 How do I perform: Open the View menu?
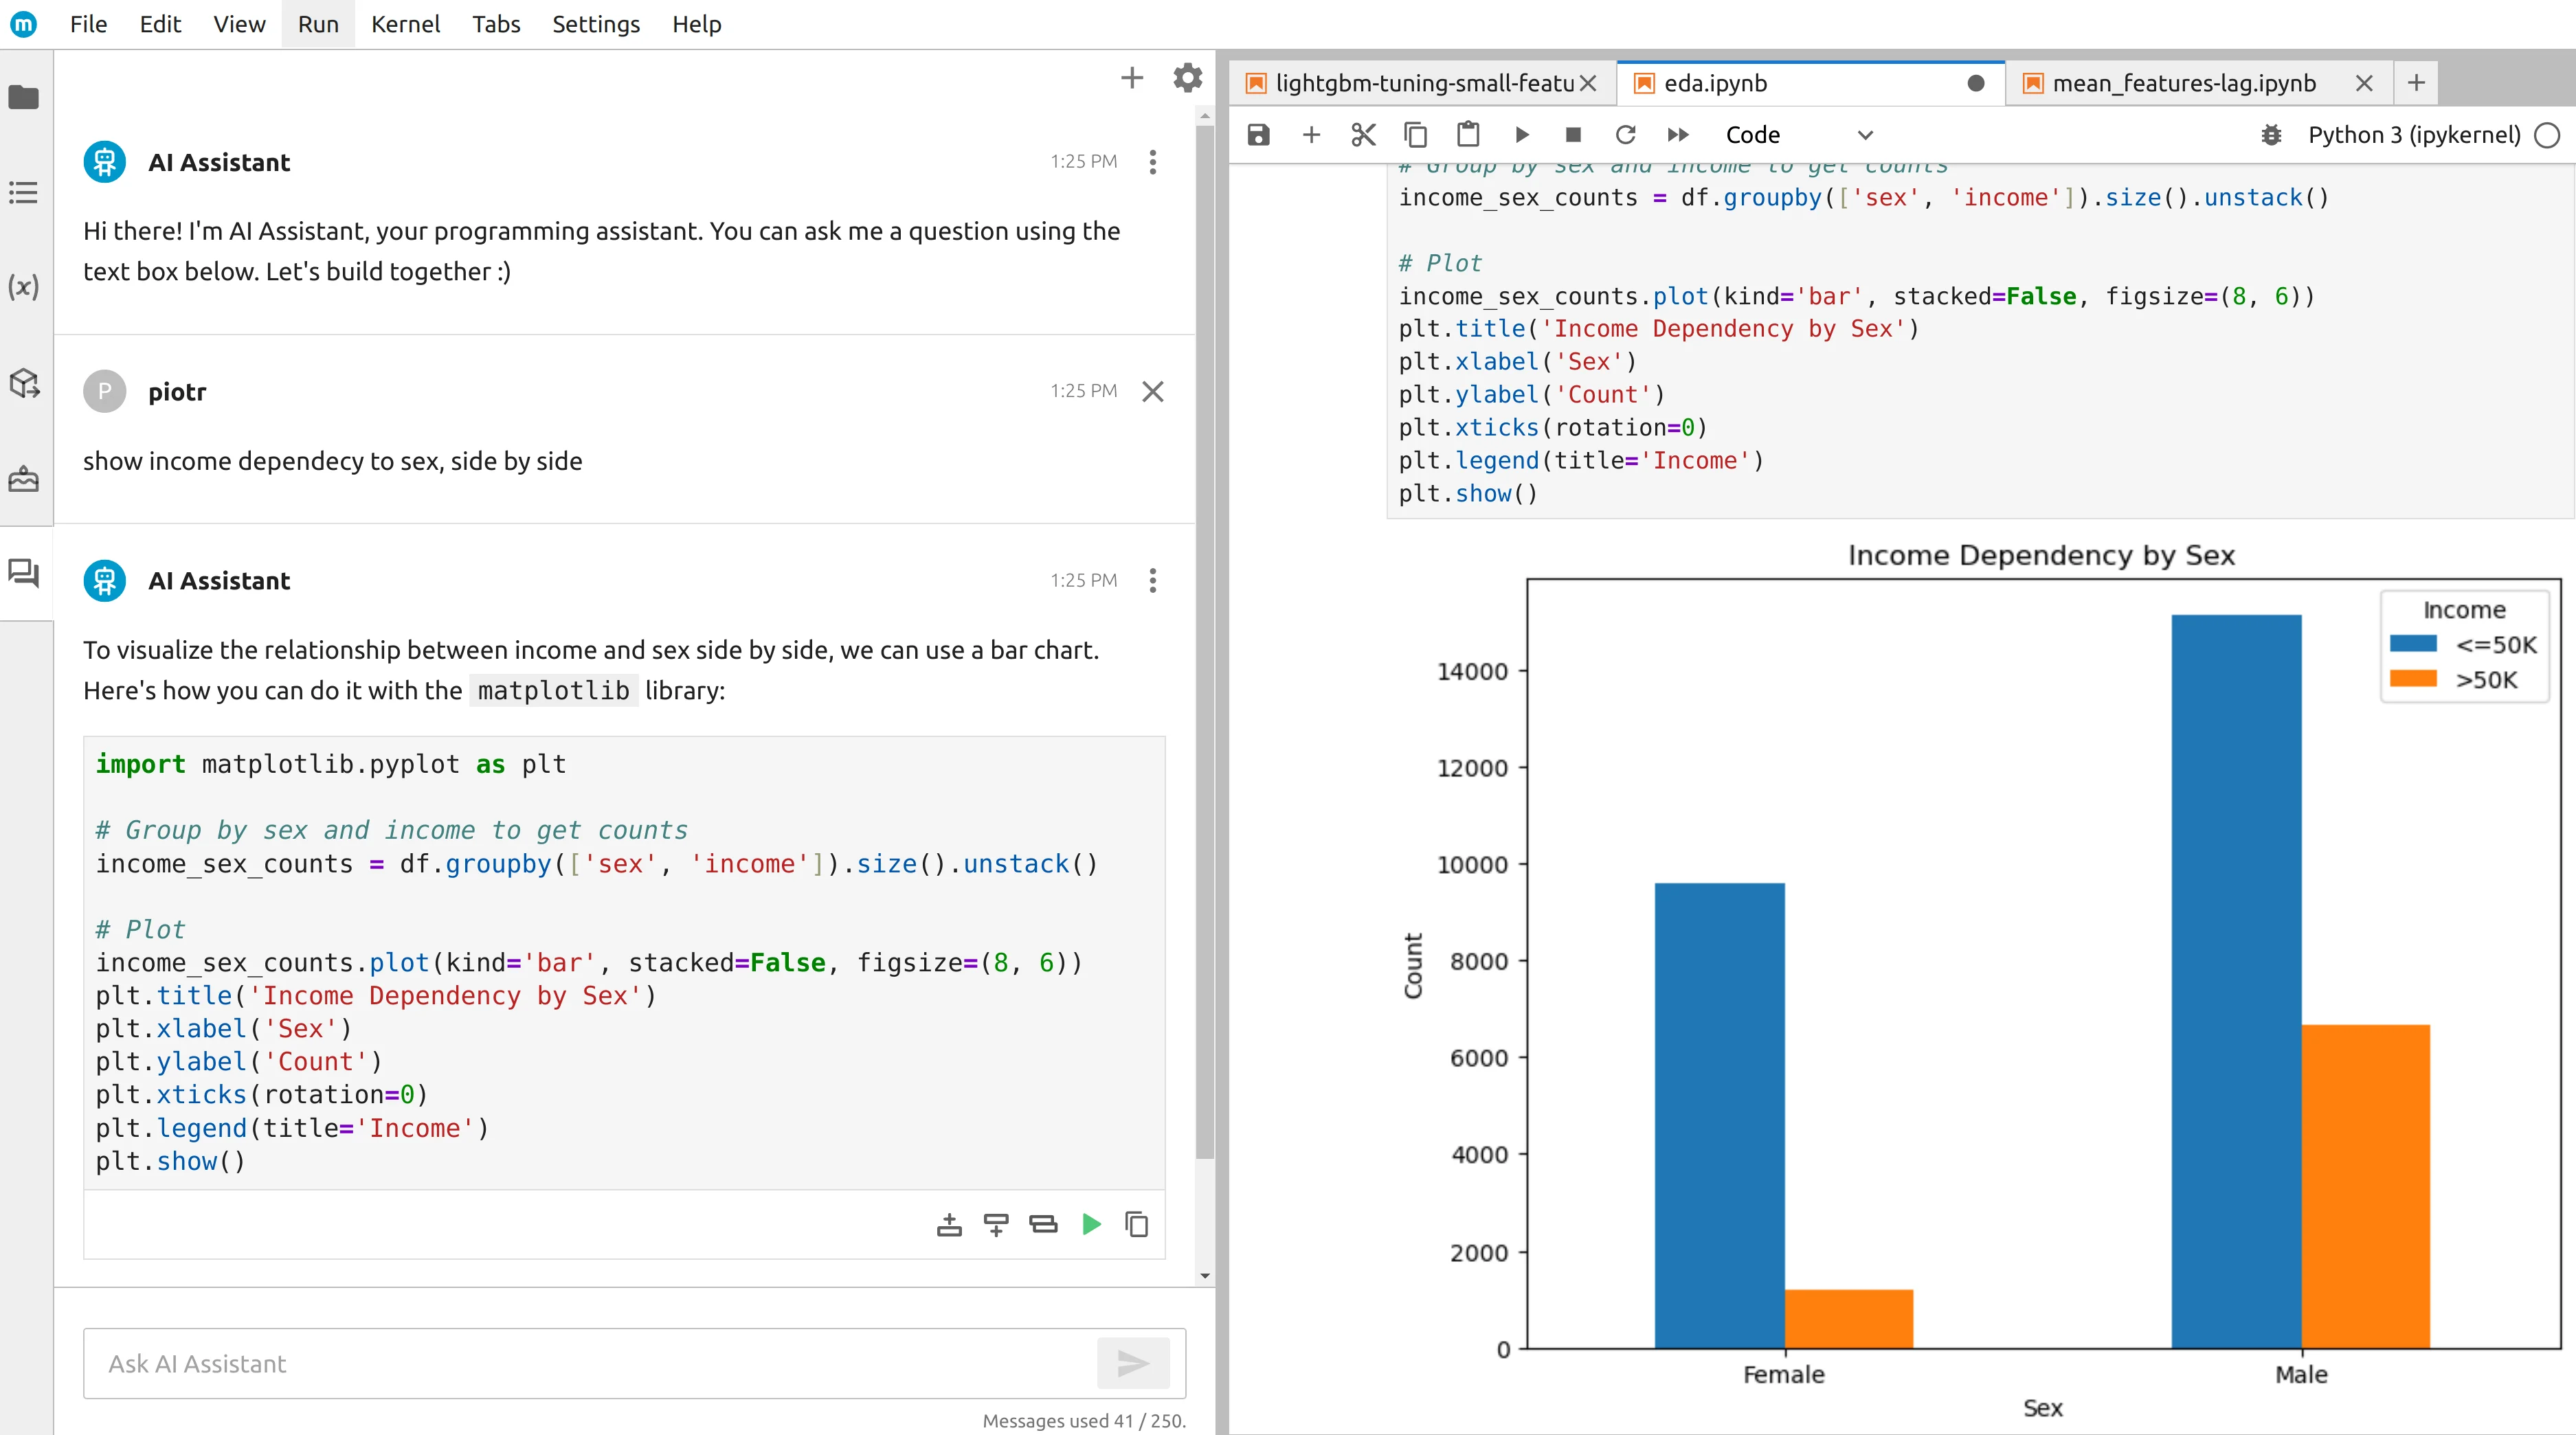[x=239, y=24]
